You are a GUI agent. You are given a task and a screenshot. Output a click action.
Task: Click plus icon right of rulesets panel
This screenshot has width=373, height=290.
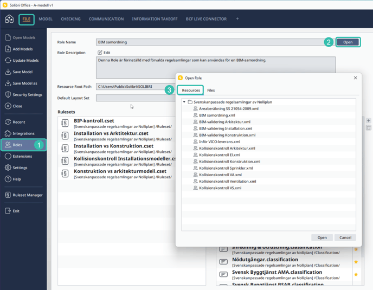368,121
